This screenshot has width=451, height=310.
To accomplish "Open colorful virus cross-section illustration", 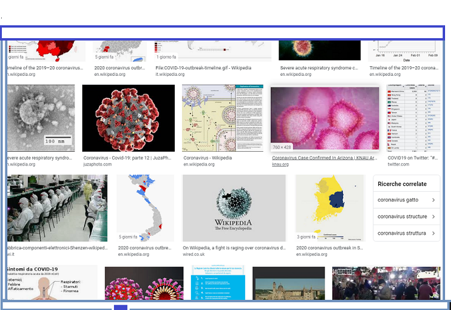I will click(x=144, y=283).
